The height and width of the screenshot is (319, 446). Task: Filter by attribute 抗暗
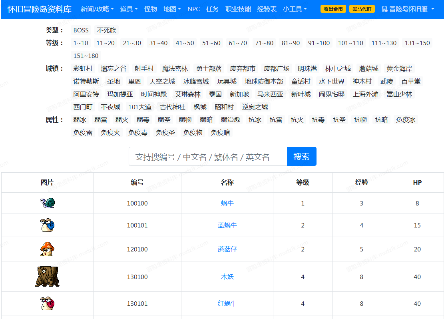click(381, 120)
